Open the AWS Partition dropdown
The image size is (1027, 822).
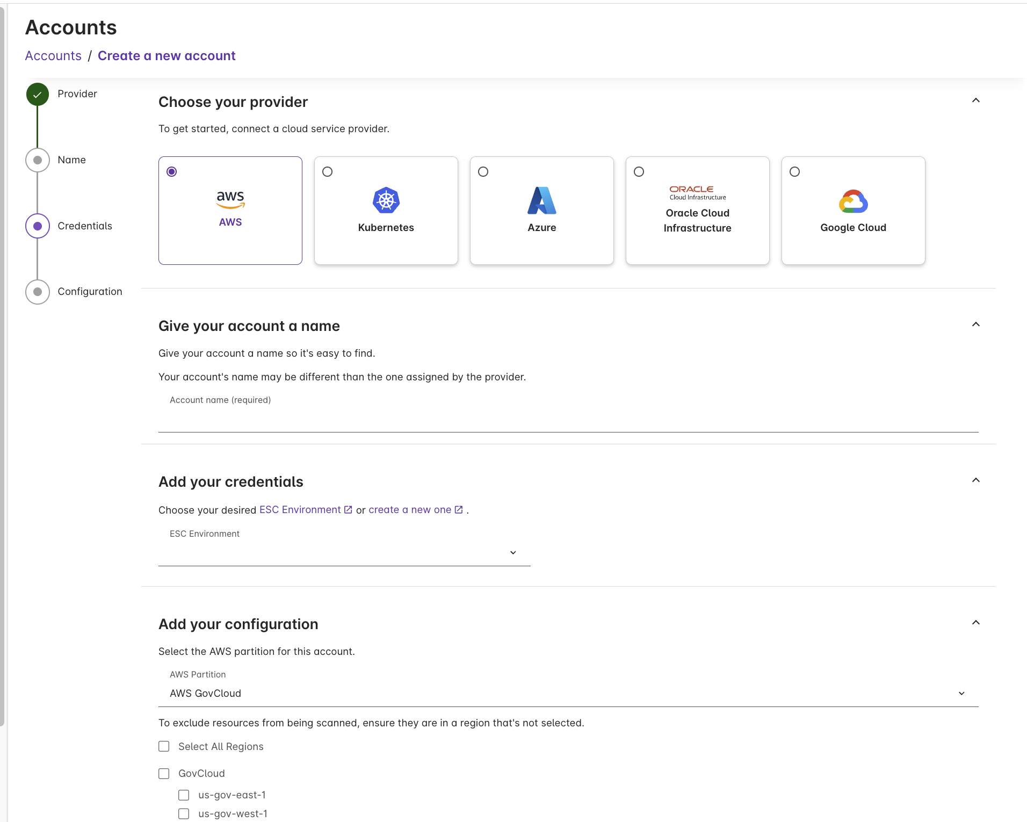pyautogui.click(x=961, y=693)
